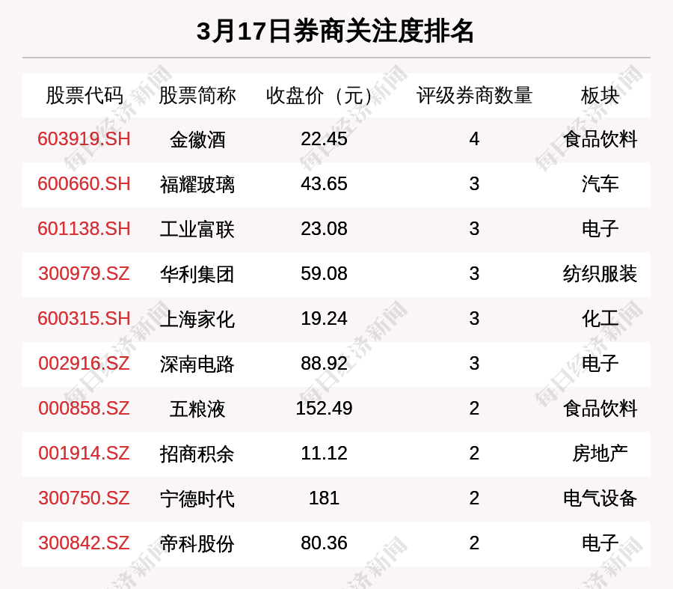673x589 pixels.
Task: Select stock name 宁德时代
Action: tap(197, 498)
